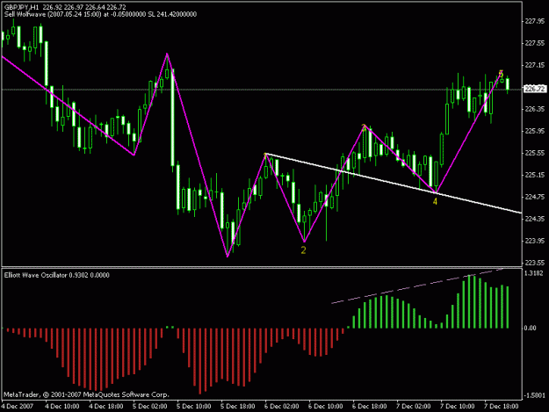Viewport: 549px width, 412px height.
Task: Click the 6 Dec 18:00 time label
Action: 370,407
